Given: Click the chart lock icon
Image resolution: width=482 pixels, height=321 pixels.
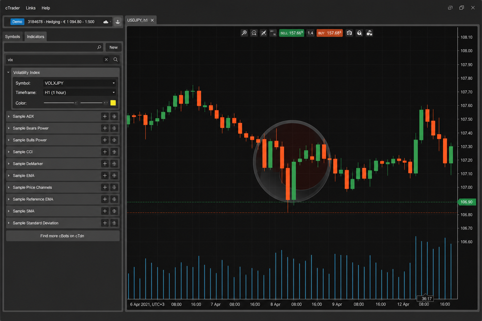Looking at the screenshot, I should 360,33.
